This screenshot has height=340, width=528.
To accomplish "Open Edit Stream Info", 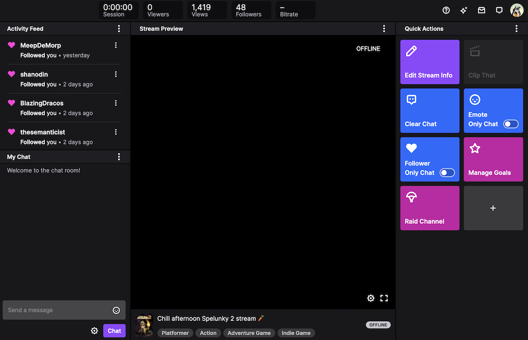I will click(x=430, y=62).
